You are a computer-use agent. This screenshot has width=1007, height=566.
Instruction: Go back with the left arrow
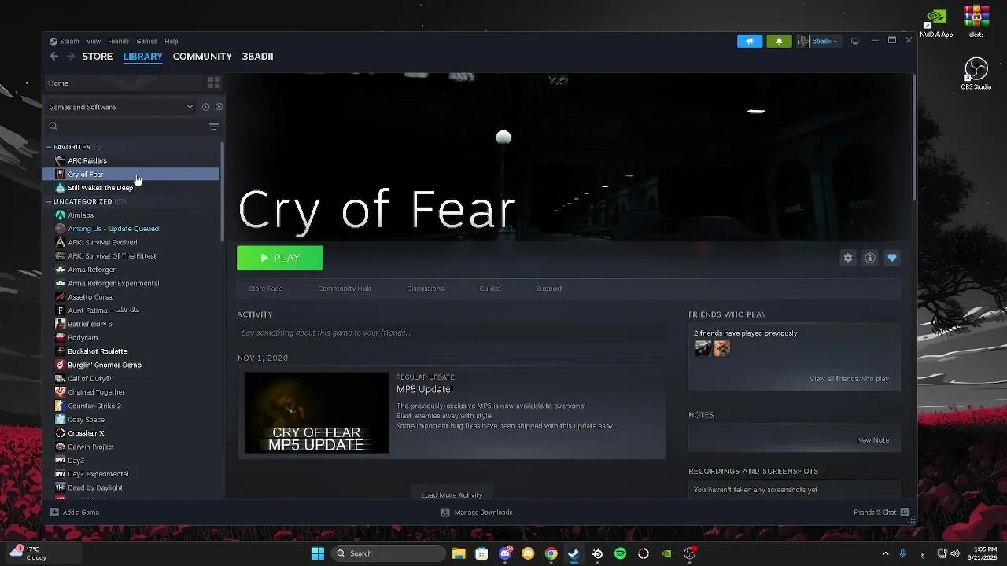point(53,56)
